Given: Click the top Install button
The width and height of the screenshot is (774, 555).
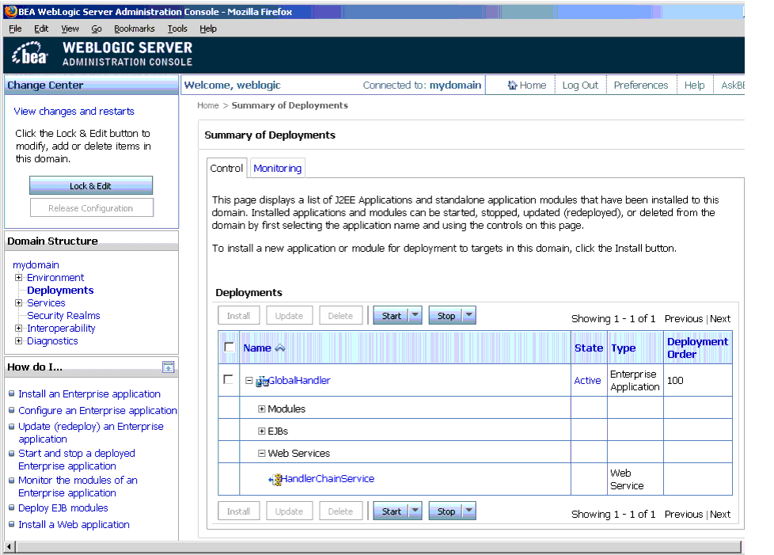Looking at the screenshot, I should click(x=238, y=316).
